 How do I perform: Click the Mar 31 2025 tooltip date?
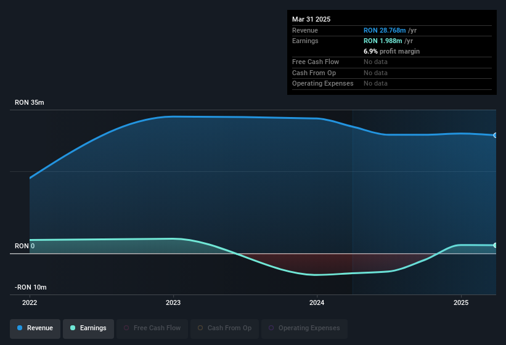pos(311,19)
